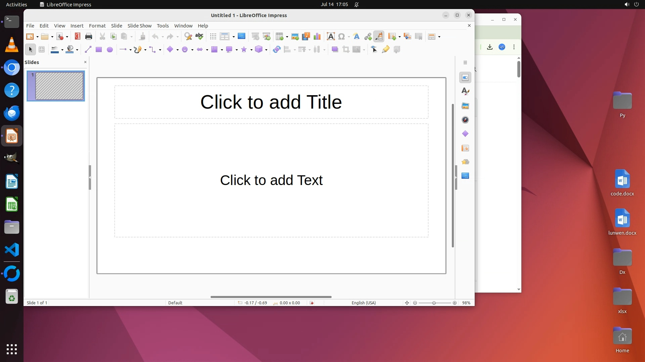Screen dimensions: 645x362
Task: Click the 'Click to add Title' placeholder
Action: point(271,102)
